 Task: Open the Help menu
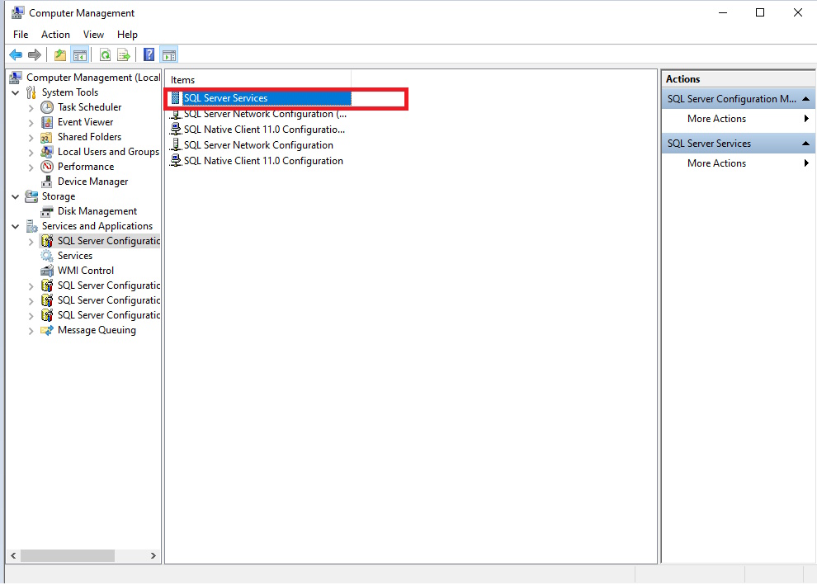coord(127,35)
